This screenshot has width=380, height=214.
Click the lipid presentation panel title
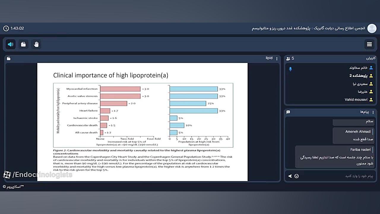269,58
